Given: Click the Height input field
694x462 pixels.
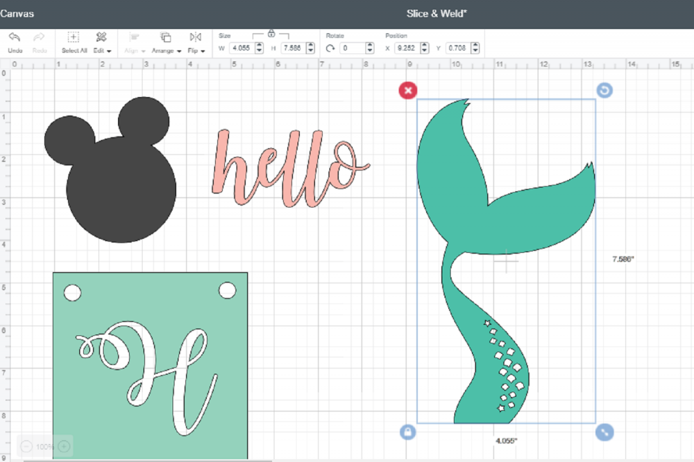Looking at the screenshot, I should tap(293, 48).
